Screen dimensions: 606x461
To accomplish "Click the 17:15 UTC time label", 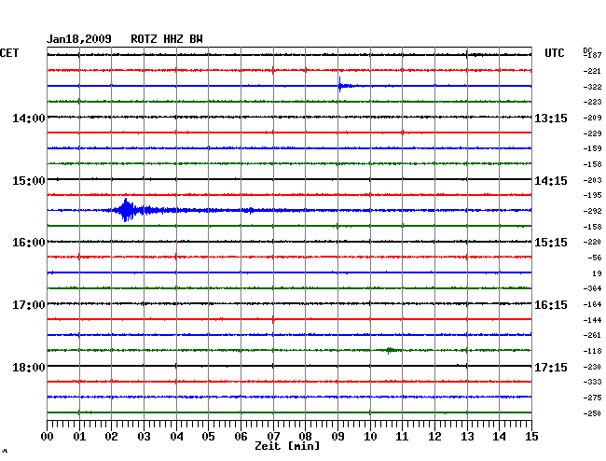I will 551,367.
